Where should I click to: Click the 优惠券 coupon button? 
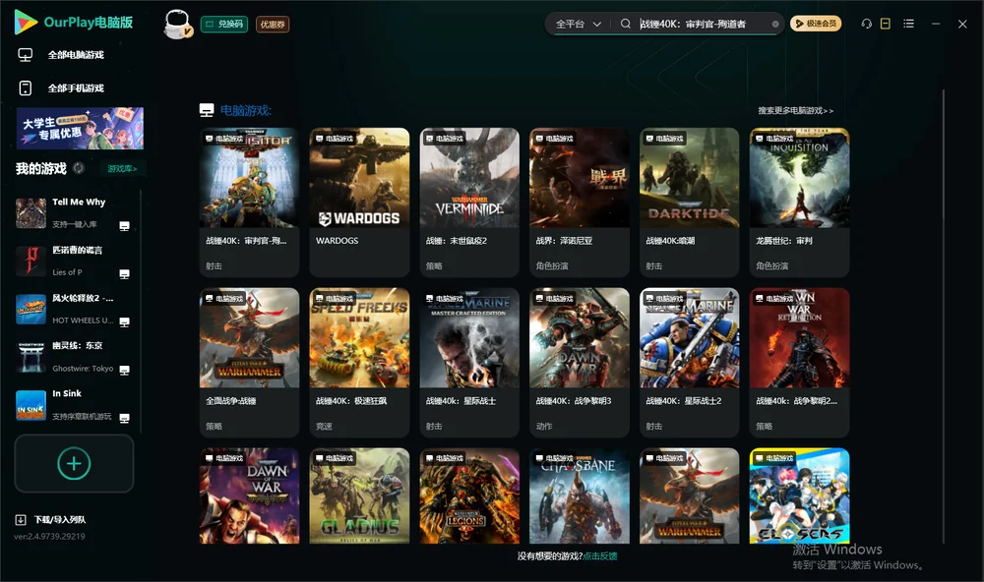tap(273, 25)
